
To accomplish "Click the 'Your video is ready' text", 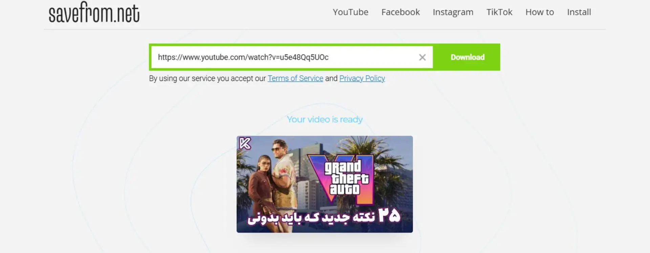I will tap(325, 119).
